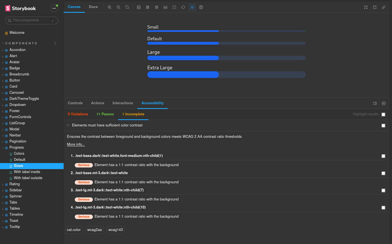Enable the measure tool

165,7
